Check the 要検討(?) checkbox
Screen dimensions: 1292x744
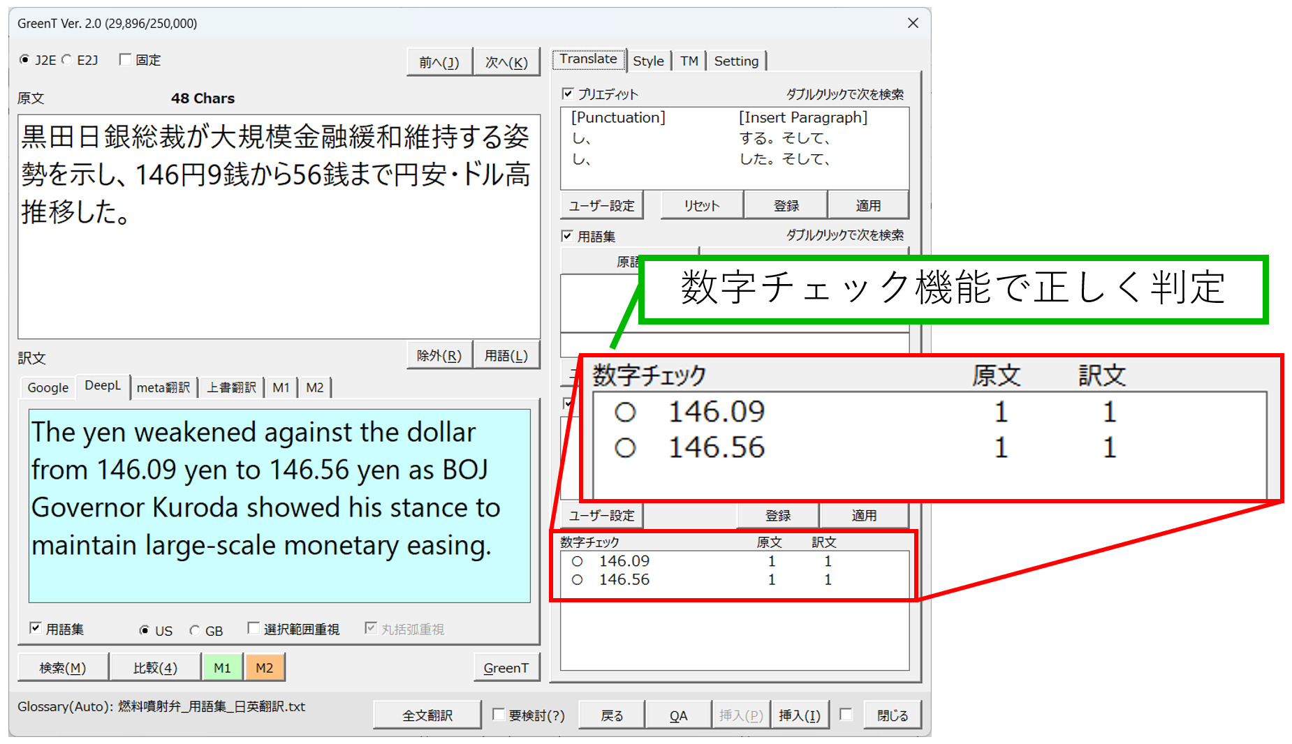click(x=499, y=715)
